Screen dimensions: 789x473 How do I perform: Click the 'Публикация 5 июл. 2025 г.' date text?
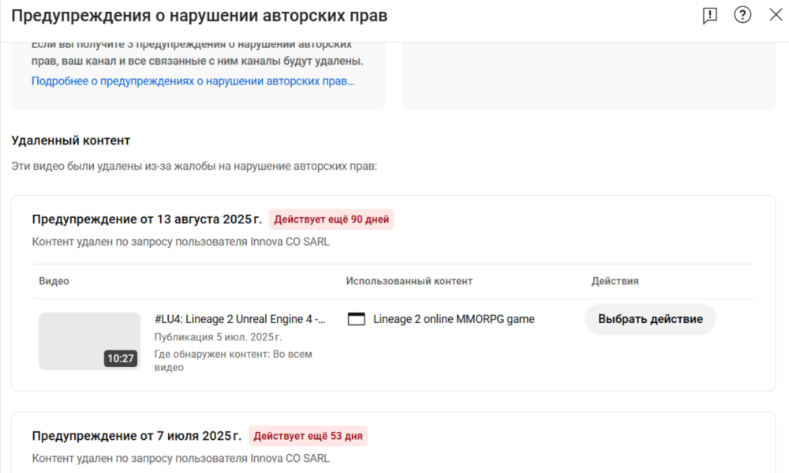pyautogui.click(x=207, y=336)
